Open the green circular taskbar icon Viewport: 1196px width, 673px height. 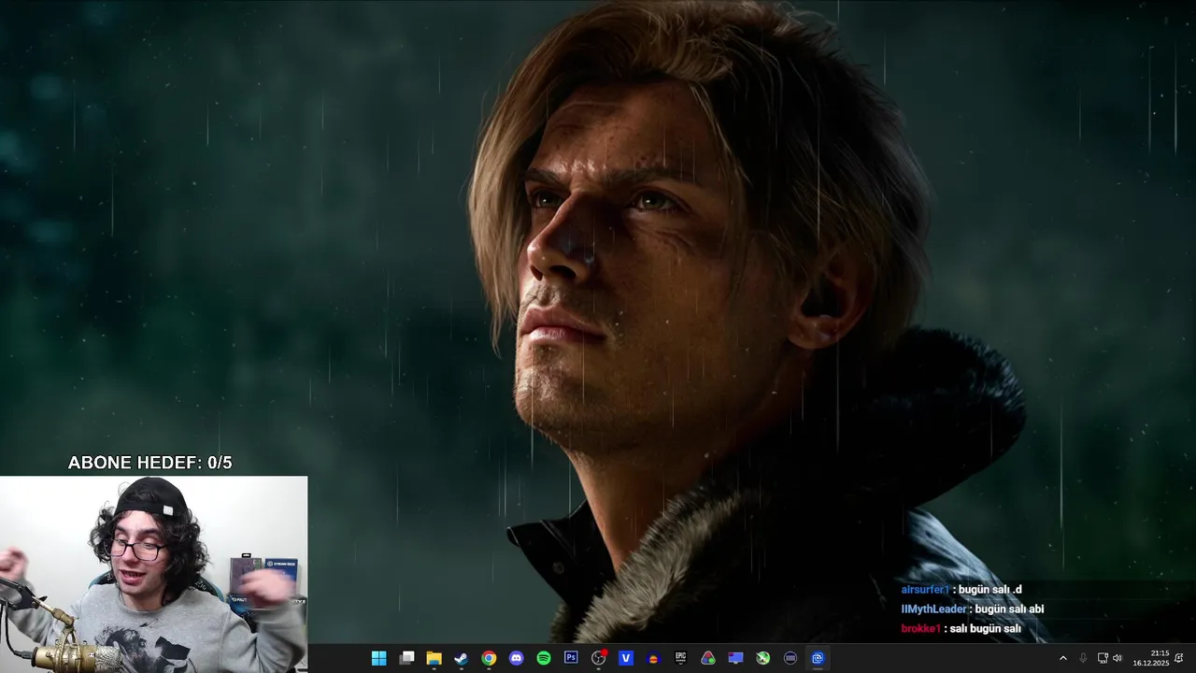tap(763, 658)
